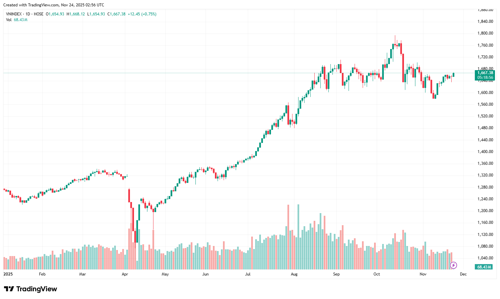Click the Oct label on time axis

pos(377,274)
